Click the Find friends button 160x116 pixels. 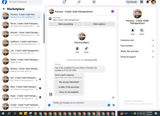coord(132,2)
